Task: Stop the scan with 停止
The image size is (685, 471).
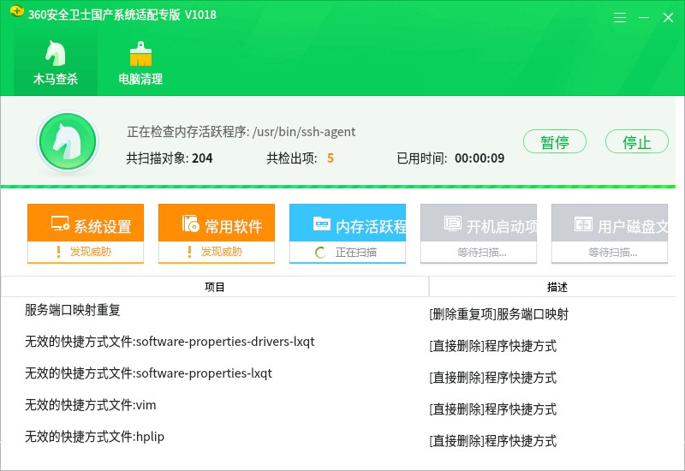Action: [636, 141]
